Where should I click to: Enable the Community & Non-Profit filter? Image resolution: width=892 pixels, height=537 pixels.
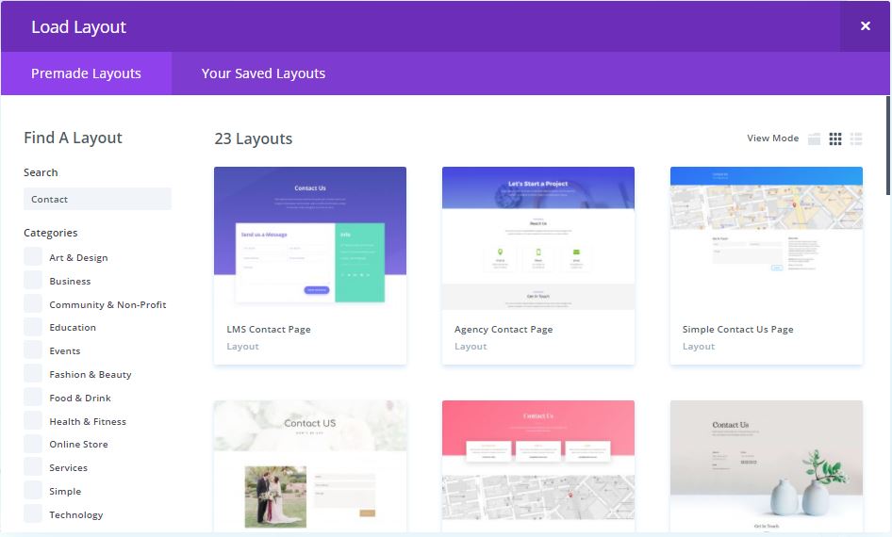(33, 304)
